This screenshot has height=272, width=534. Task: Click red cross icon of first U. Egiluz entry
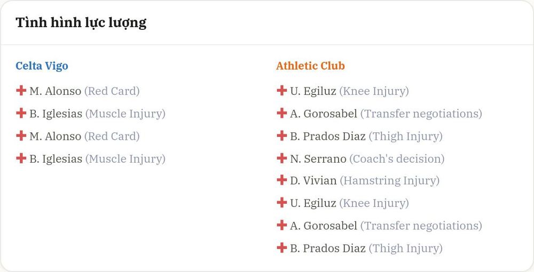[281, 91]
